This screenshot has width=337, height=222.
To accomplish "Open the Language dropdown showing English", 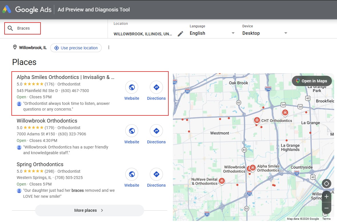I will coord(212,33).
